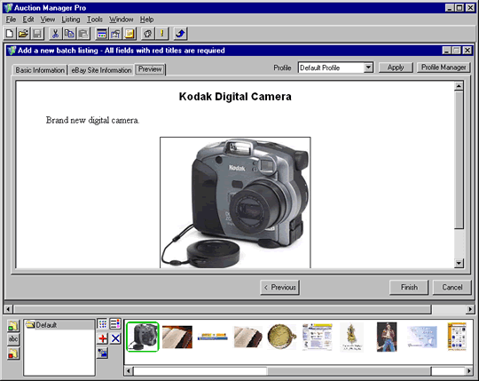Click the thumbnail strip horizontal scrollbar thumb

point(349,371)
